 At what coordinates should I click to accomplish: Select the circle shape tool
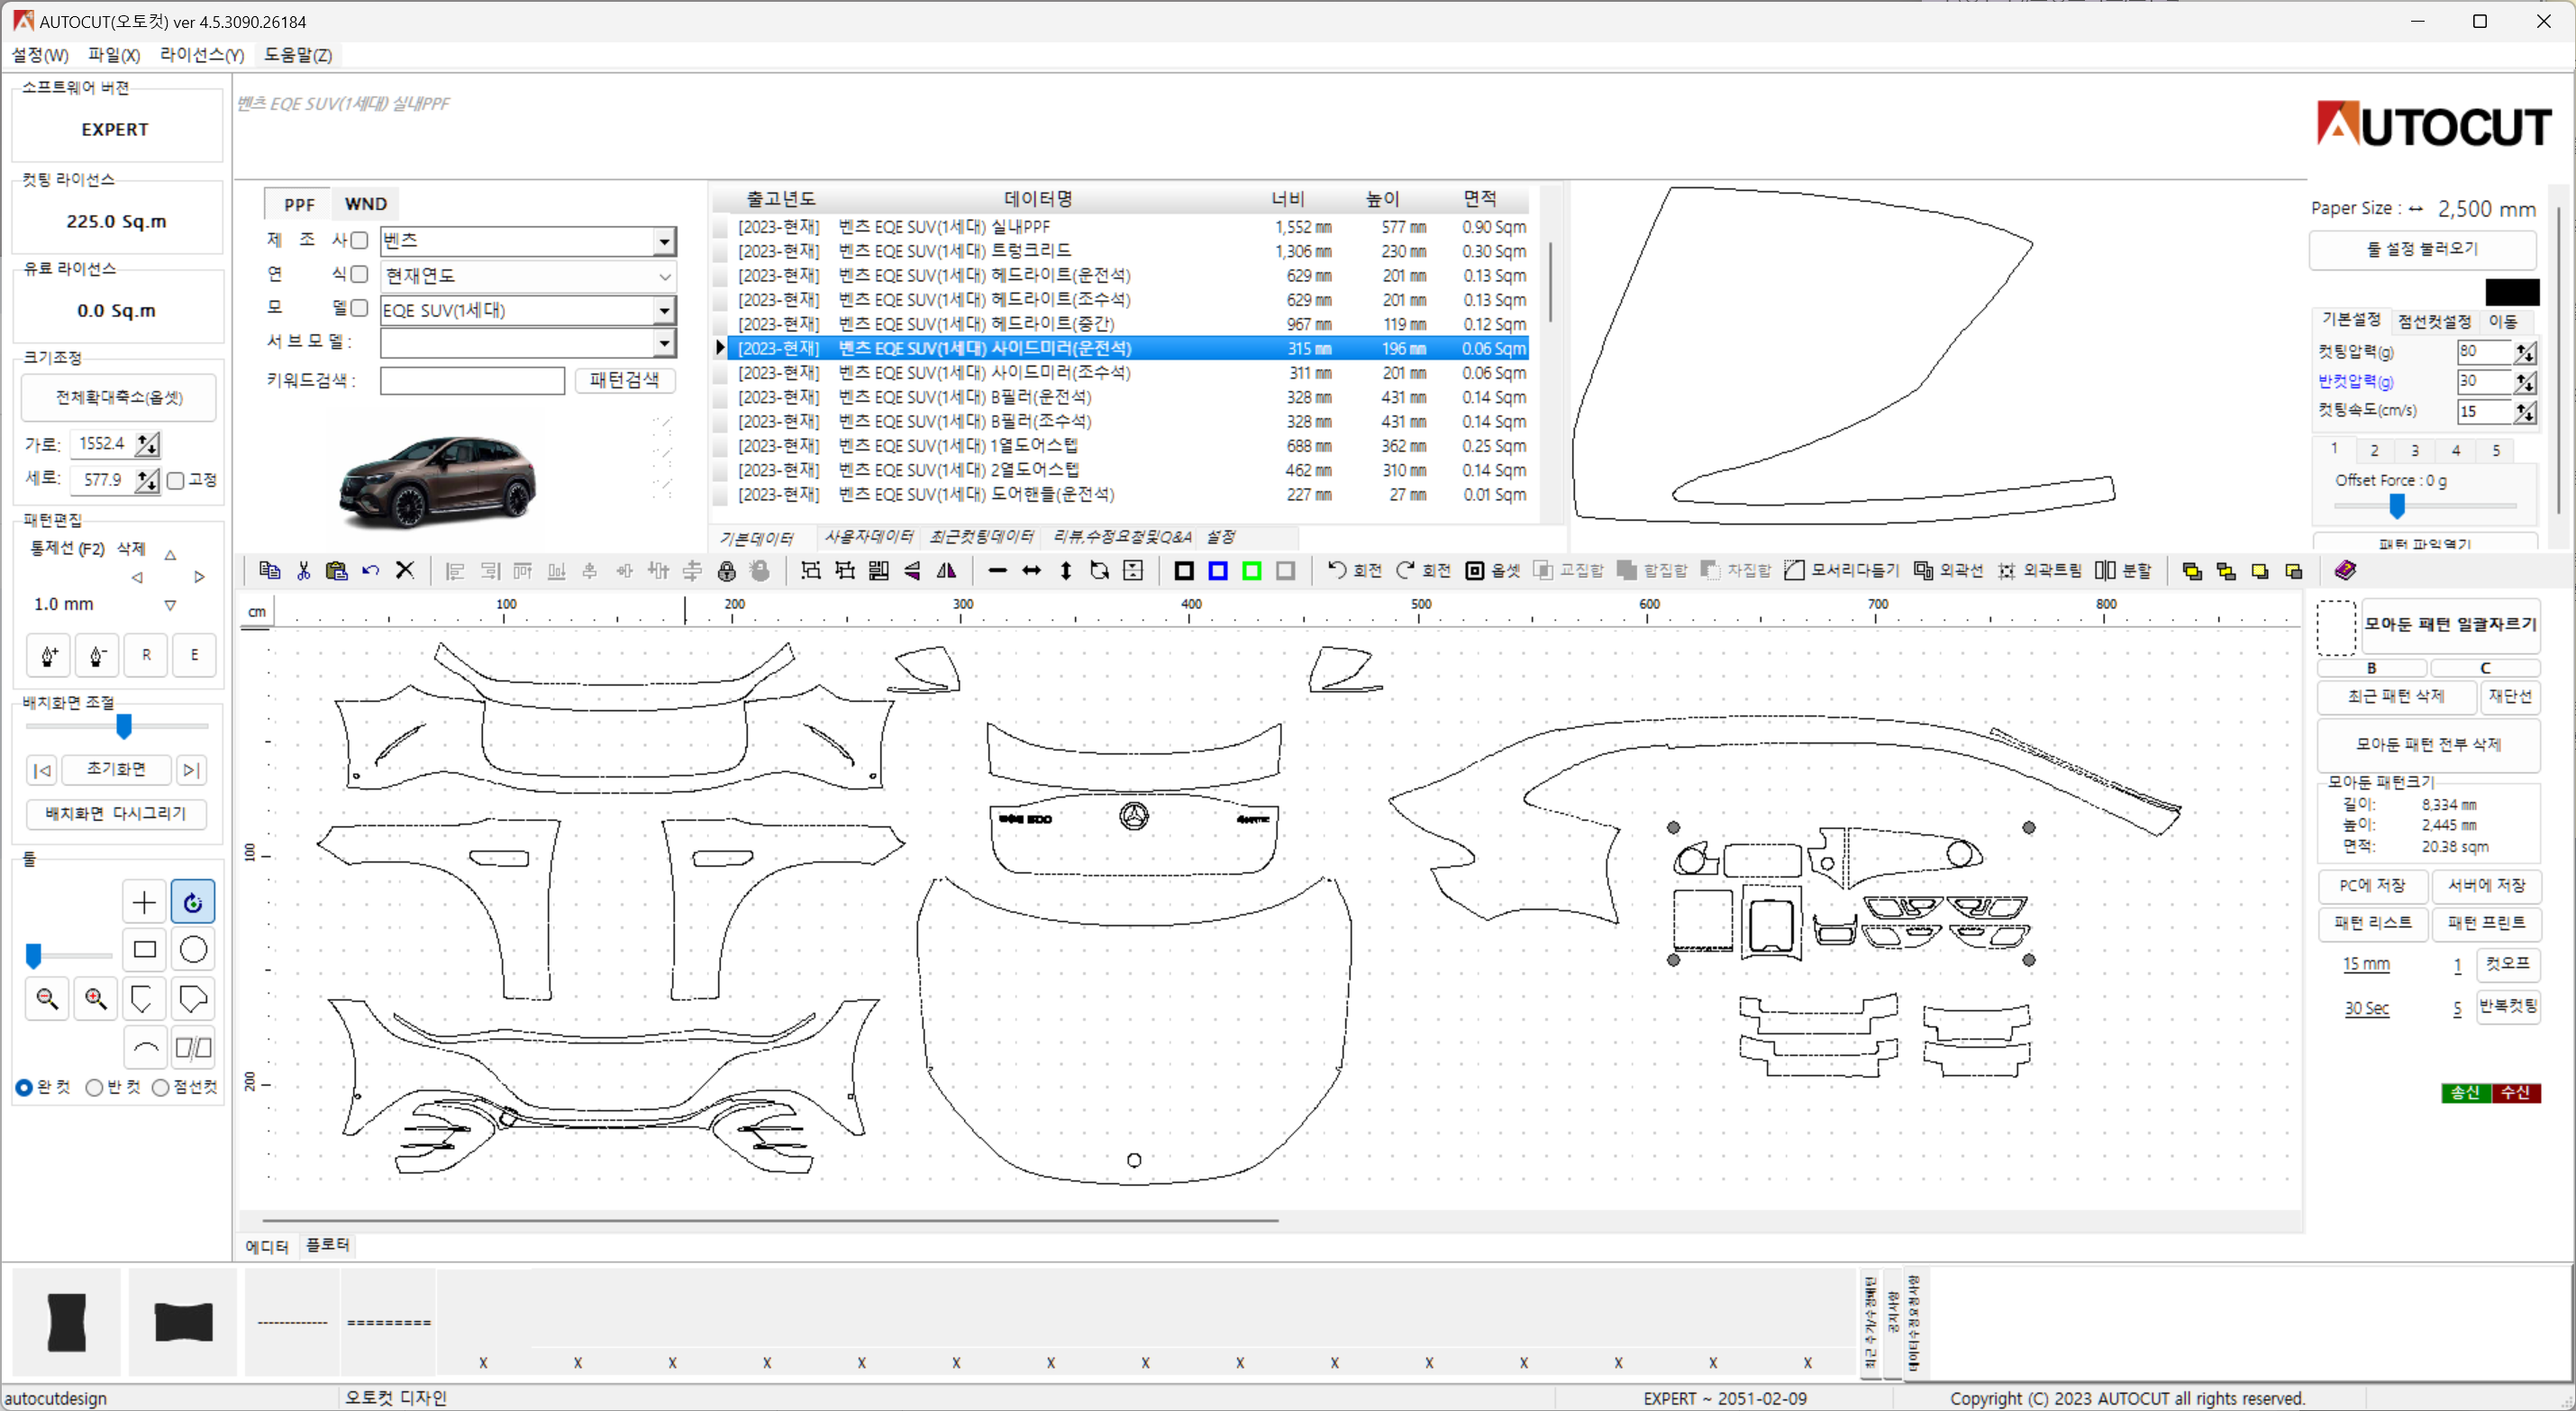click(193, 949)
